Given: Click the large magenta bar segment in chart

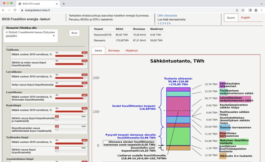Looking at the screenshot, I should (x=178, y=106).
